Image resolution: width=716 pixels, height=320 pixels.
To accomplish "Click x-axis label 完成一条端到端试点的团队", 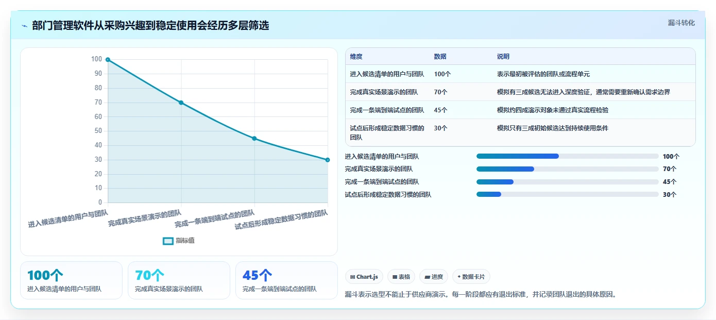I will pyautogui.click(x=215, y=219).
